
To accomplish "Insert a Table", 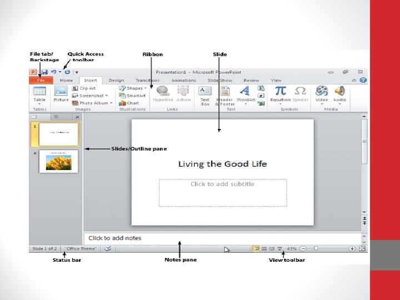I will click(x=39, y=96).
